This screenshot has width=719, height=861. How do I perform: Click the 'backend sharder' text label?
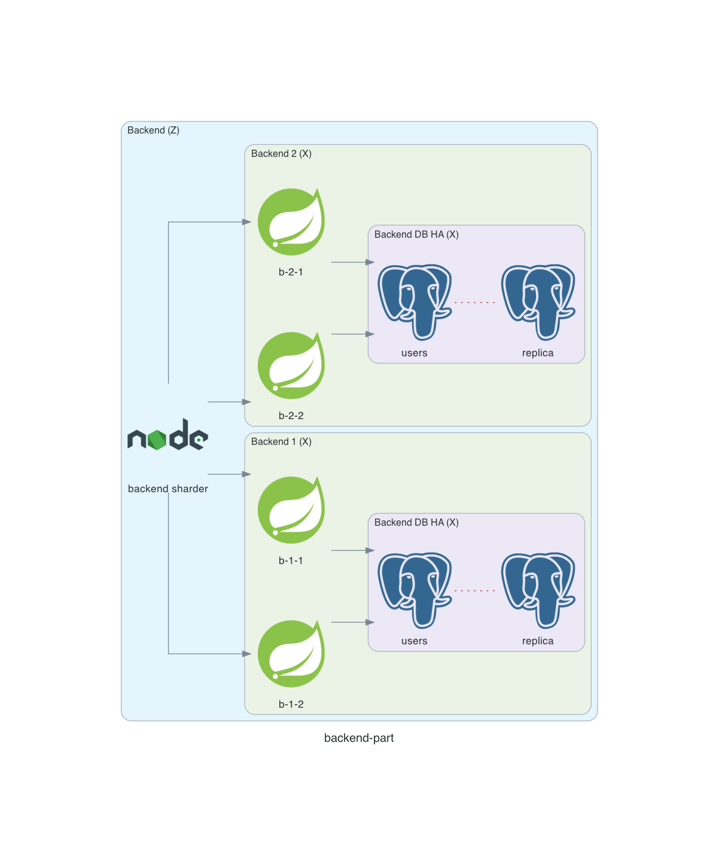(168, 489)
